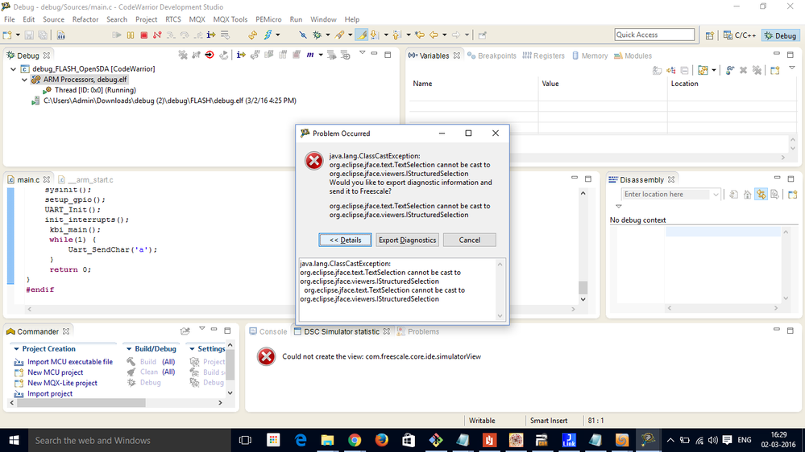The image size is (805, 452).
Task: Click the Details button in Problem Occurred dialog
Action: coord(345,240)
